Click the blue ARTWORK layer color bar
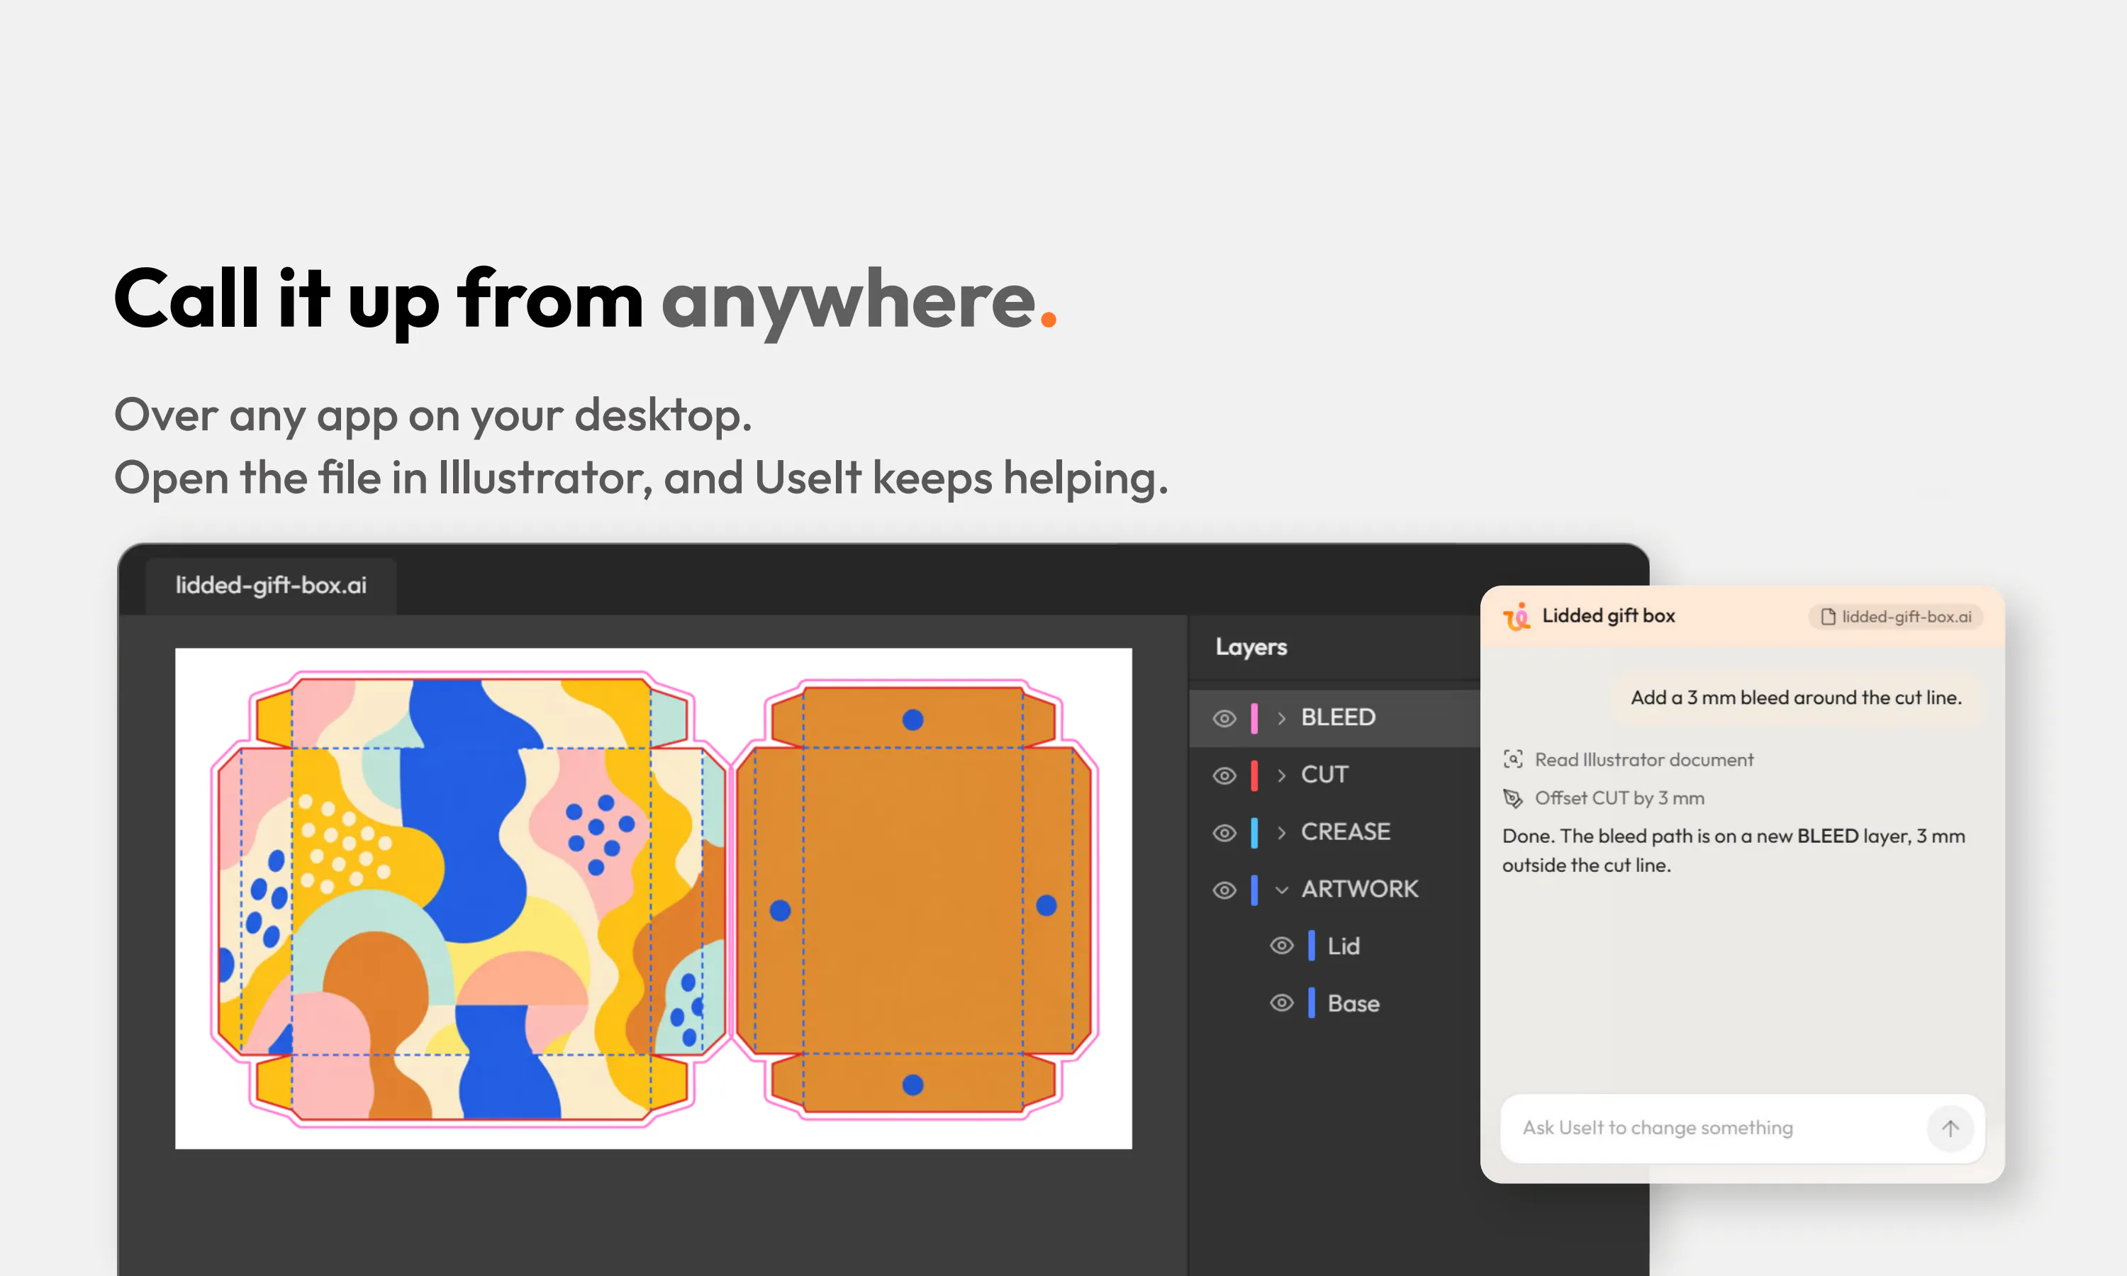Screen dimensions: 2127x1276 (1254, 890)
